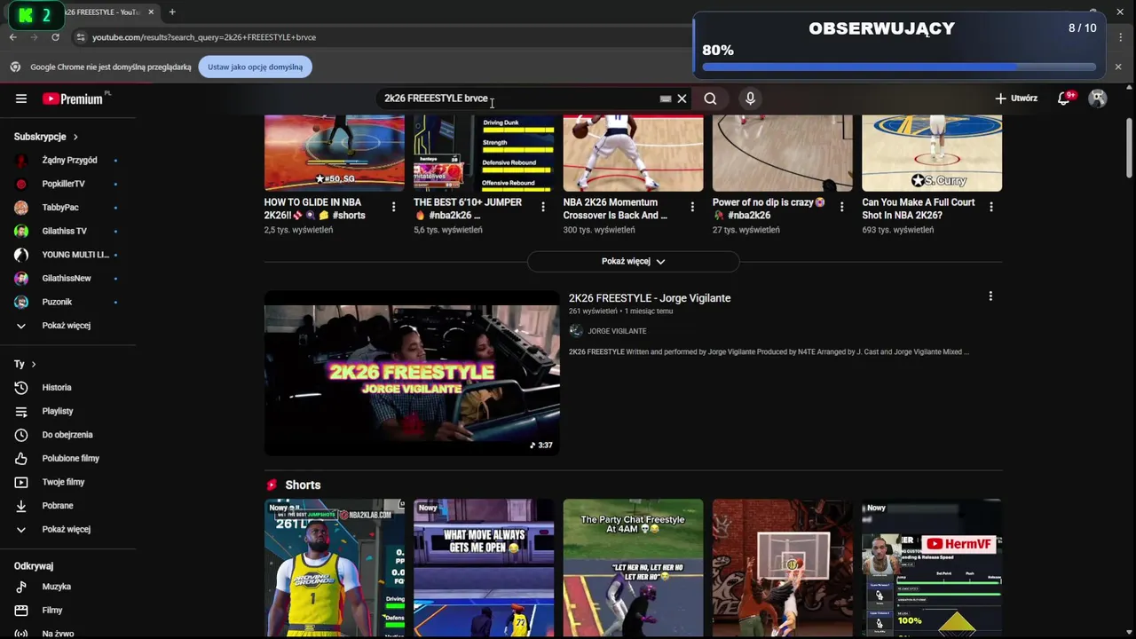Open Power of no dip is crazy short

(x=769, y=209)
